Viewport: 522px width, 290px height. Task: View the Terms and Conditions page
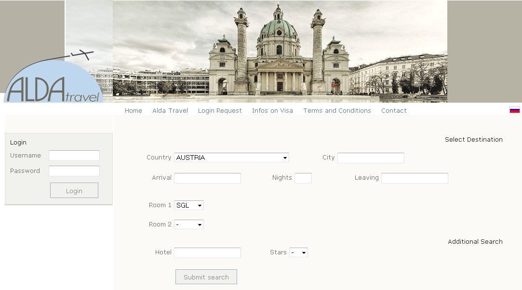coord(337,110)
